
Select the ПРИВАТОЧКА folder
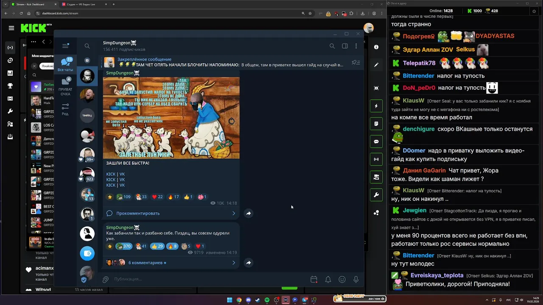[x=65, y=87]
